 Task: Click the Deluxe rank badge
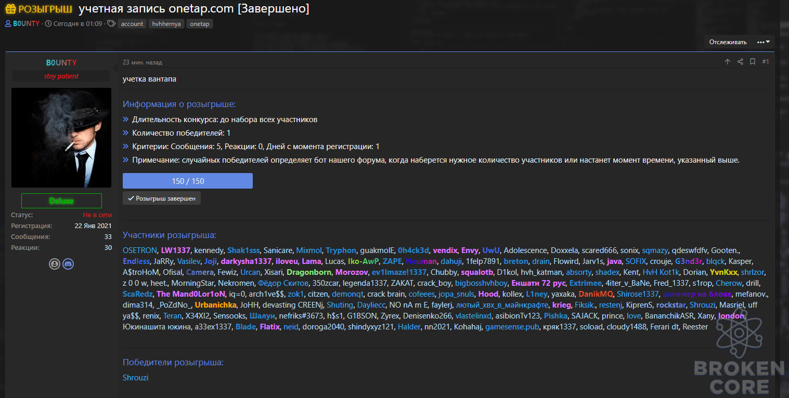(x=61, y=201)
